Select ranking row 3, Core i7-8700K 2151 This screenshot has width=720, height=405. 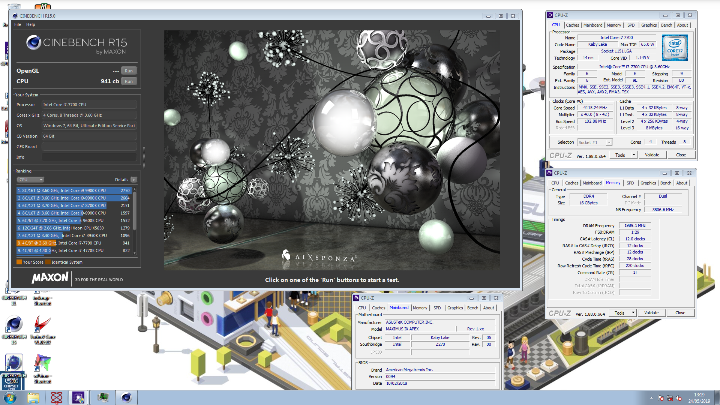click(x=74, y=205)
